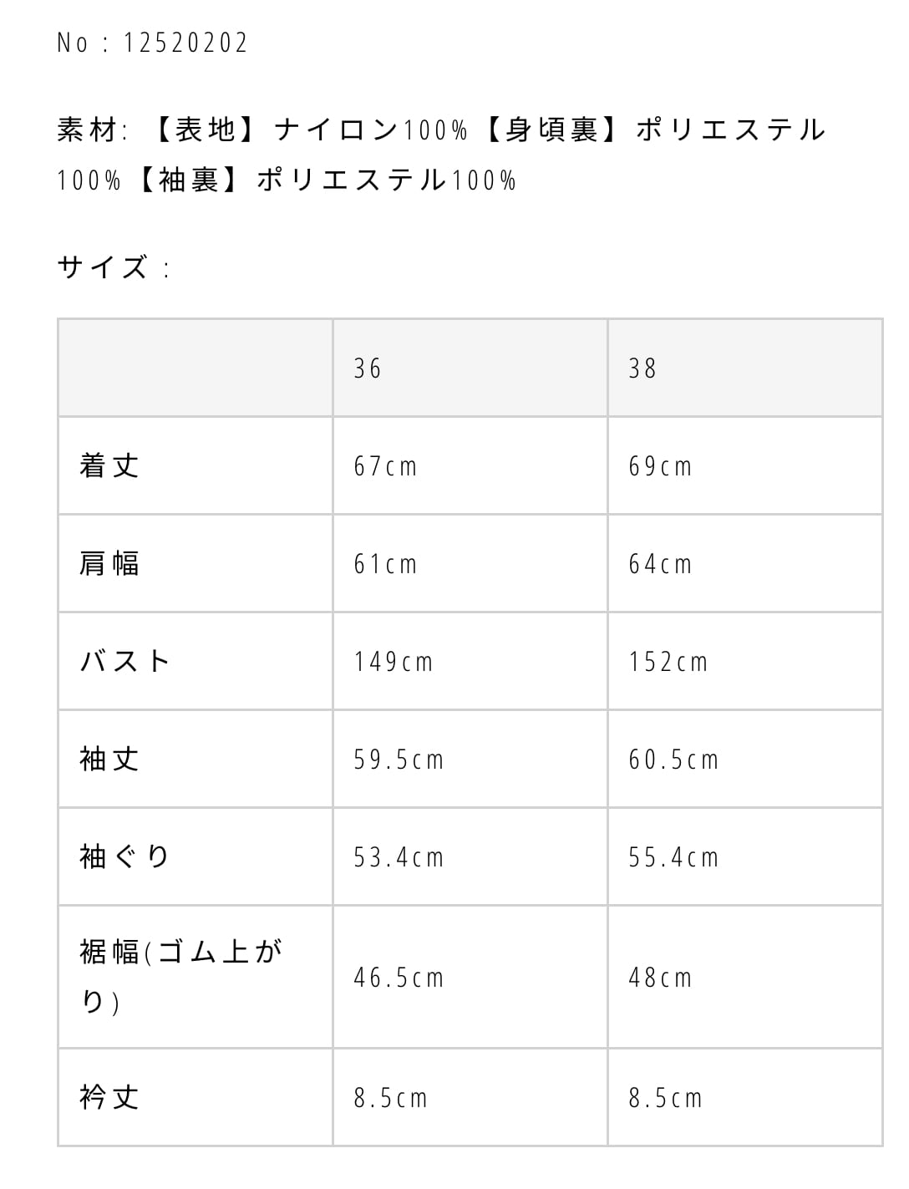Click the 素材 material description line
Viewport: 909px width, 1189px height.
click(x=441, y=130)
